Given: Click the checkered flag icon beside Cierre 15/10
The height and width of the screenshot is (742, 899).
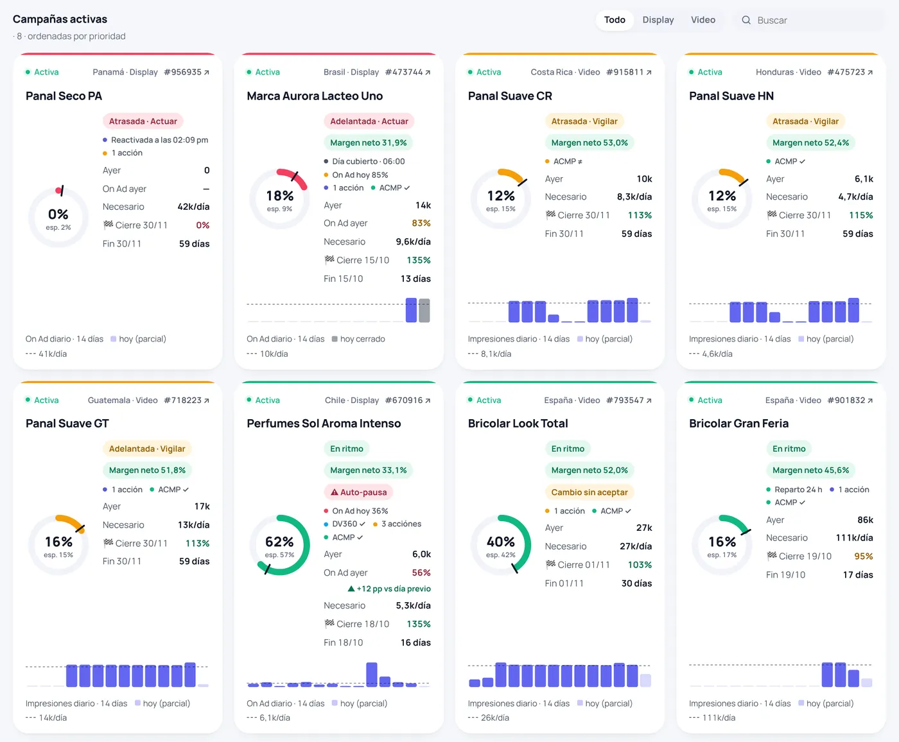Looking at the screenshot, I should click(x=329, y=260).
